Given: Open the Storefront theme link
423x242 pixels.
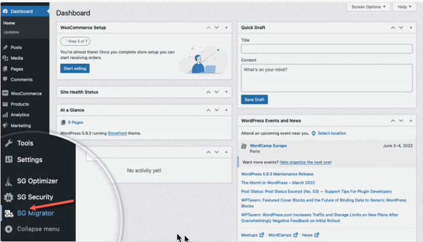Looking at the screenshot, I should (117, 134).
